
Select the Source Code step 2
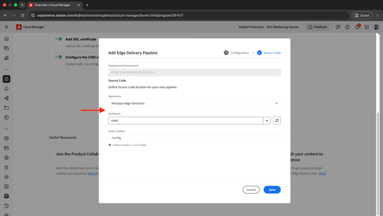[x=269, y=53]
